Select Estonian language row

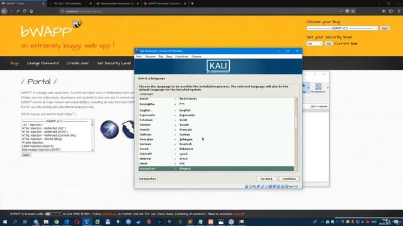[x=216, y=120]
